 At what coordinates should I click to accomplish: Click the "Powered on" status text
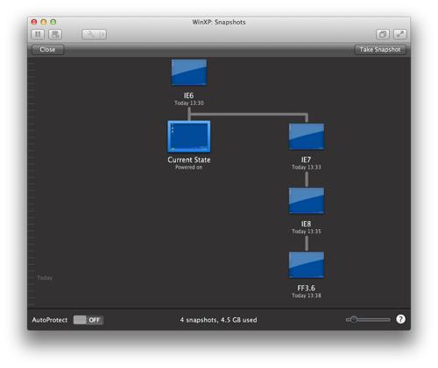pyautogui.click(x=188, y=167)
